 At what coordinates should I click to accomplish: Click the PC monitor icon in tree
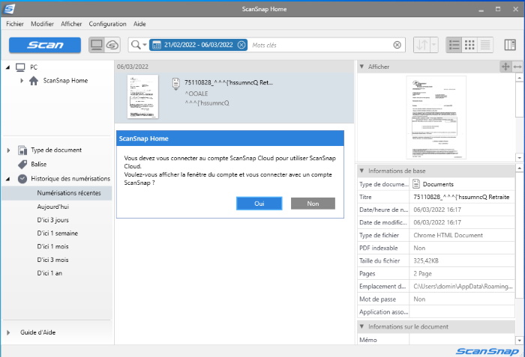click(x=20, y=67)
